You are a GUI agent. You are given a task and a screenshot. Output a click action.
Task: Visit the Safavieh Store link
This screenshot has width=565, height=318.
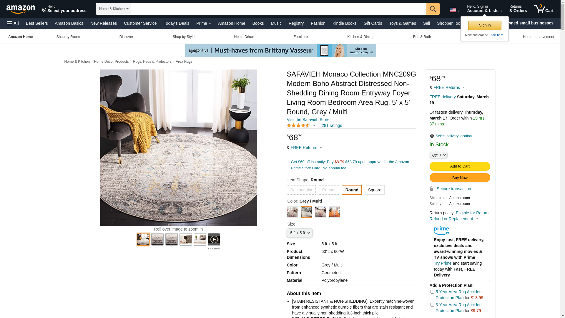pos(308,120)
